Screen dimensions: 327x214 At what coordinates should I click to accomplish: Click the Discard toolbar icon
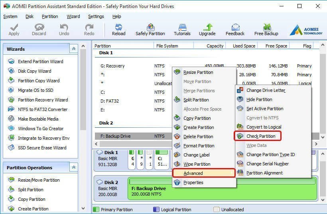[39, 30]
